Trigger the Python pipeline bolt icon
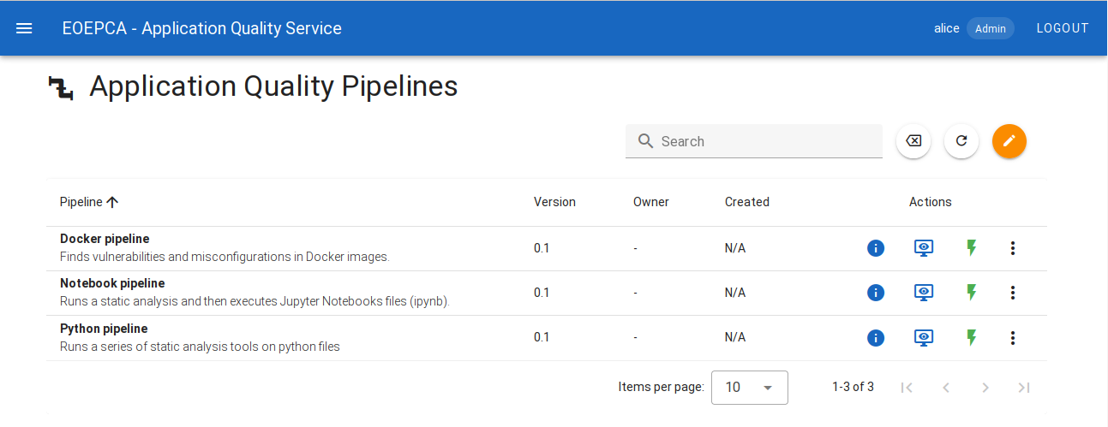 point(972,338)
